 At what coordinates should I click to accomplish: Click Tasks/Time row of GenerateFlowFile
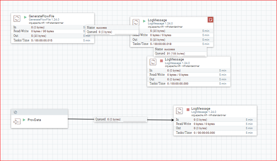pos(52,40)
